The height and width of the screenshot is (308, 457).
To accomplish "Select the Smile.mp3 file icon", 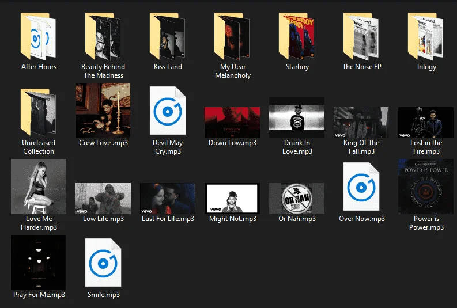I will coord(103,263).
